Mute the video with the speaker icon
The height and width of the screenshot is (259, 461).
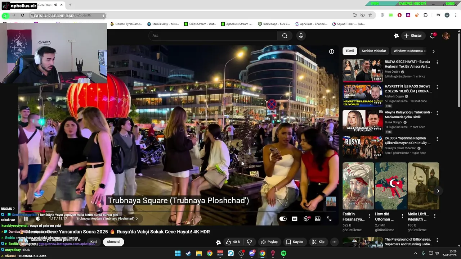pos(38,219)
